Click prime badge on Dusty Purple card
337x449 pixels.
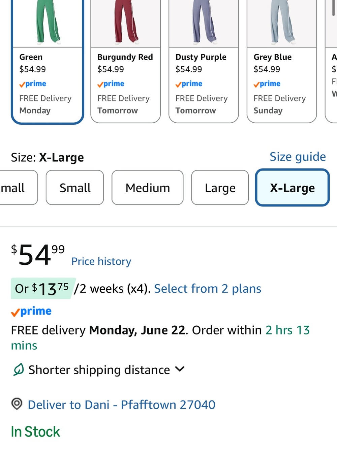click(x=189, y=84)
